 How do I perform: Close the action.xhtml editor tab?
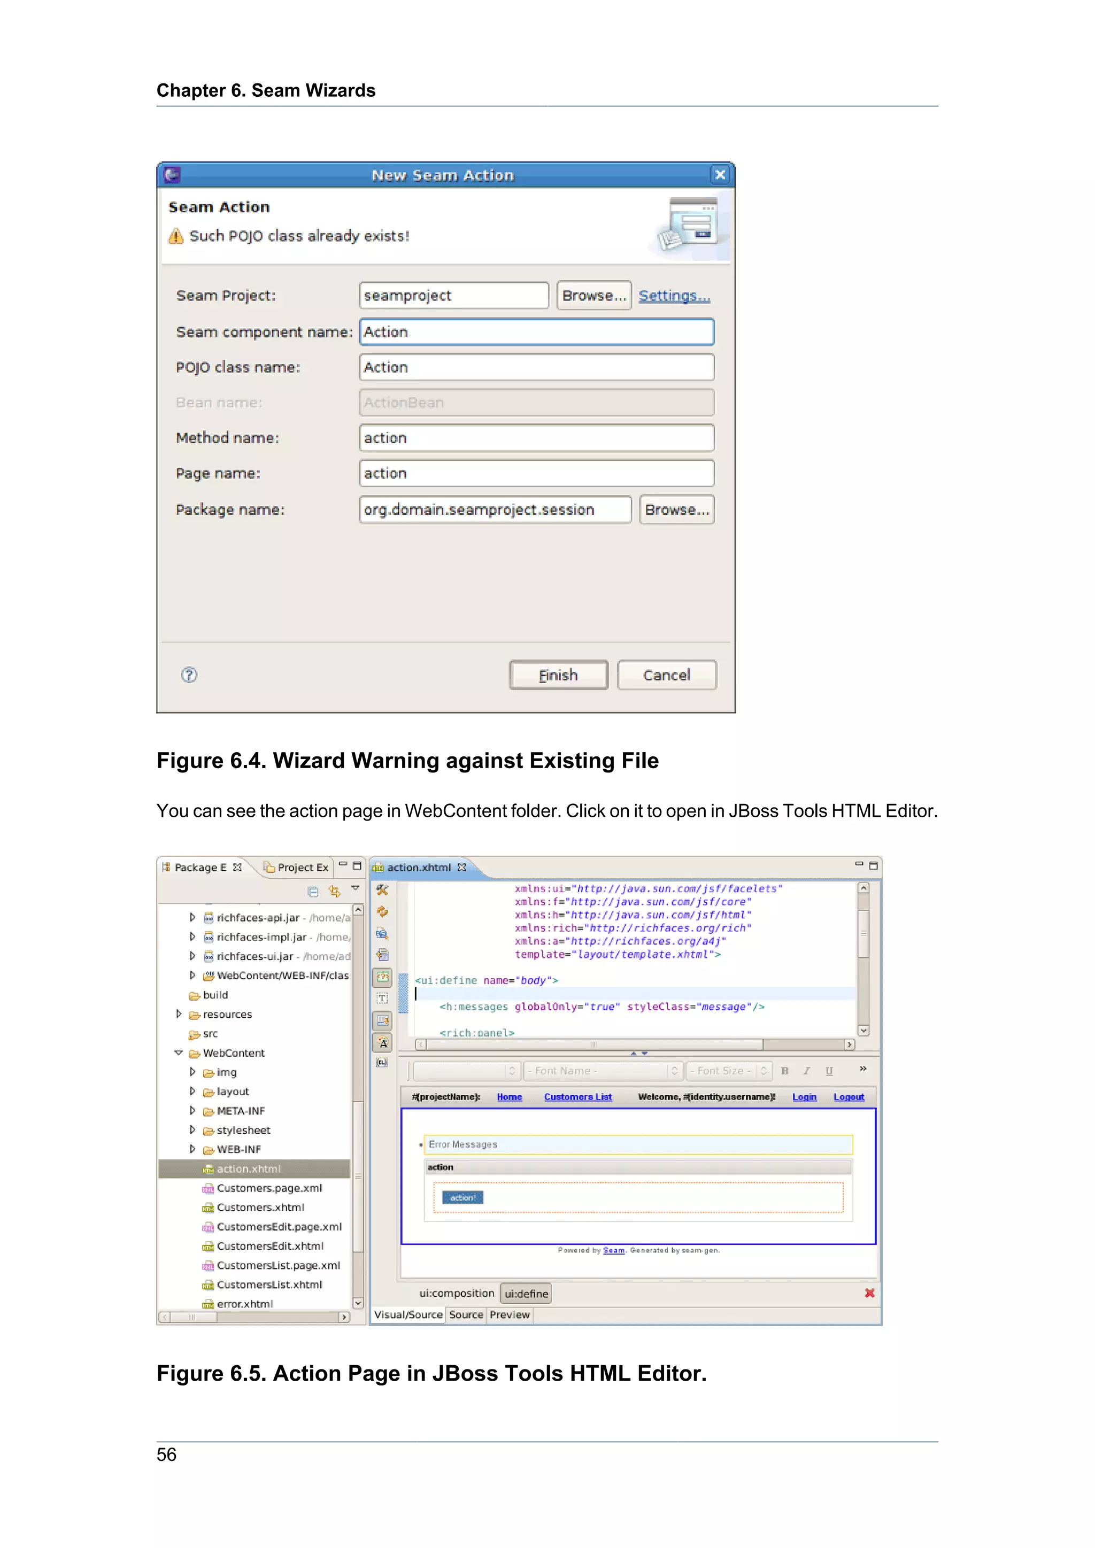(x=462, y=867)
